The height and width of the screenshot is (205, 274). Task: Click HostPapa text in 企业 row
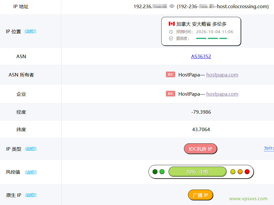click(x=189, y=94)
